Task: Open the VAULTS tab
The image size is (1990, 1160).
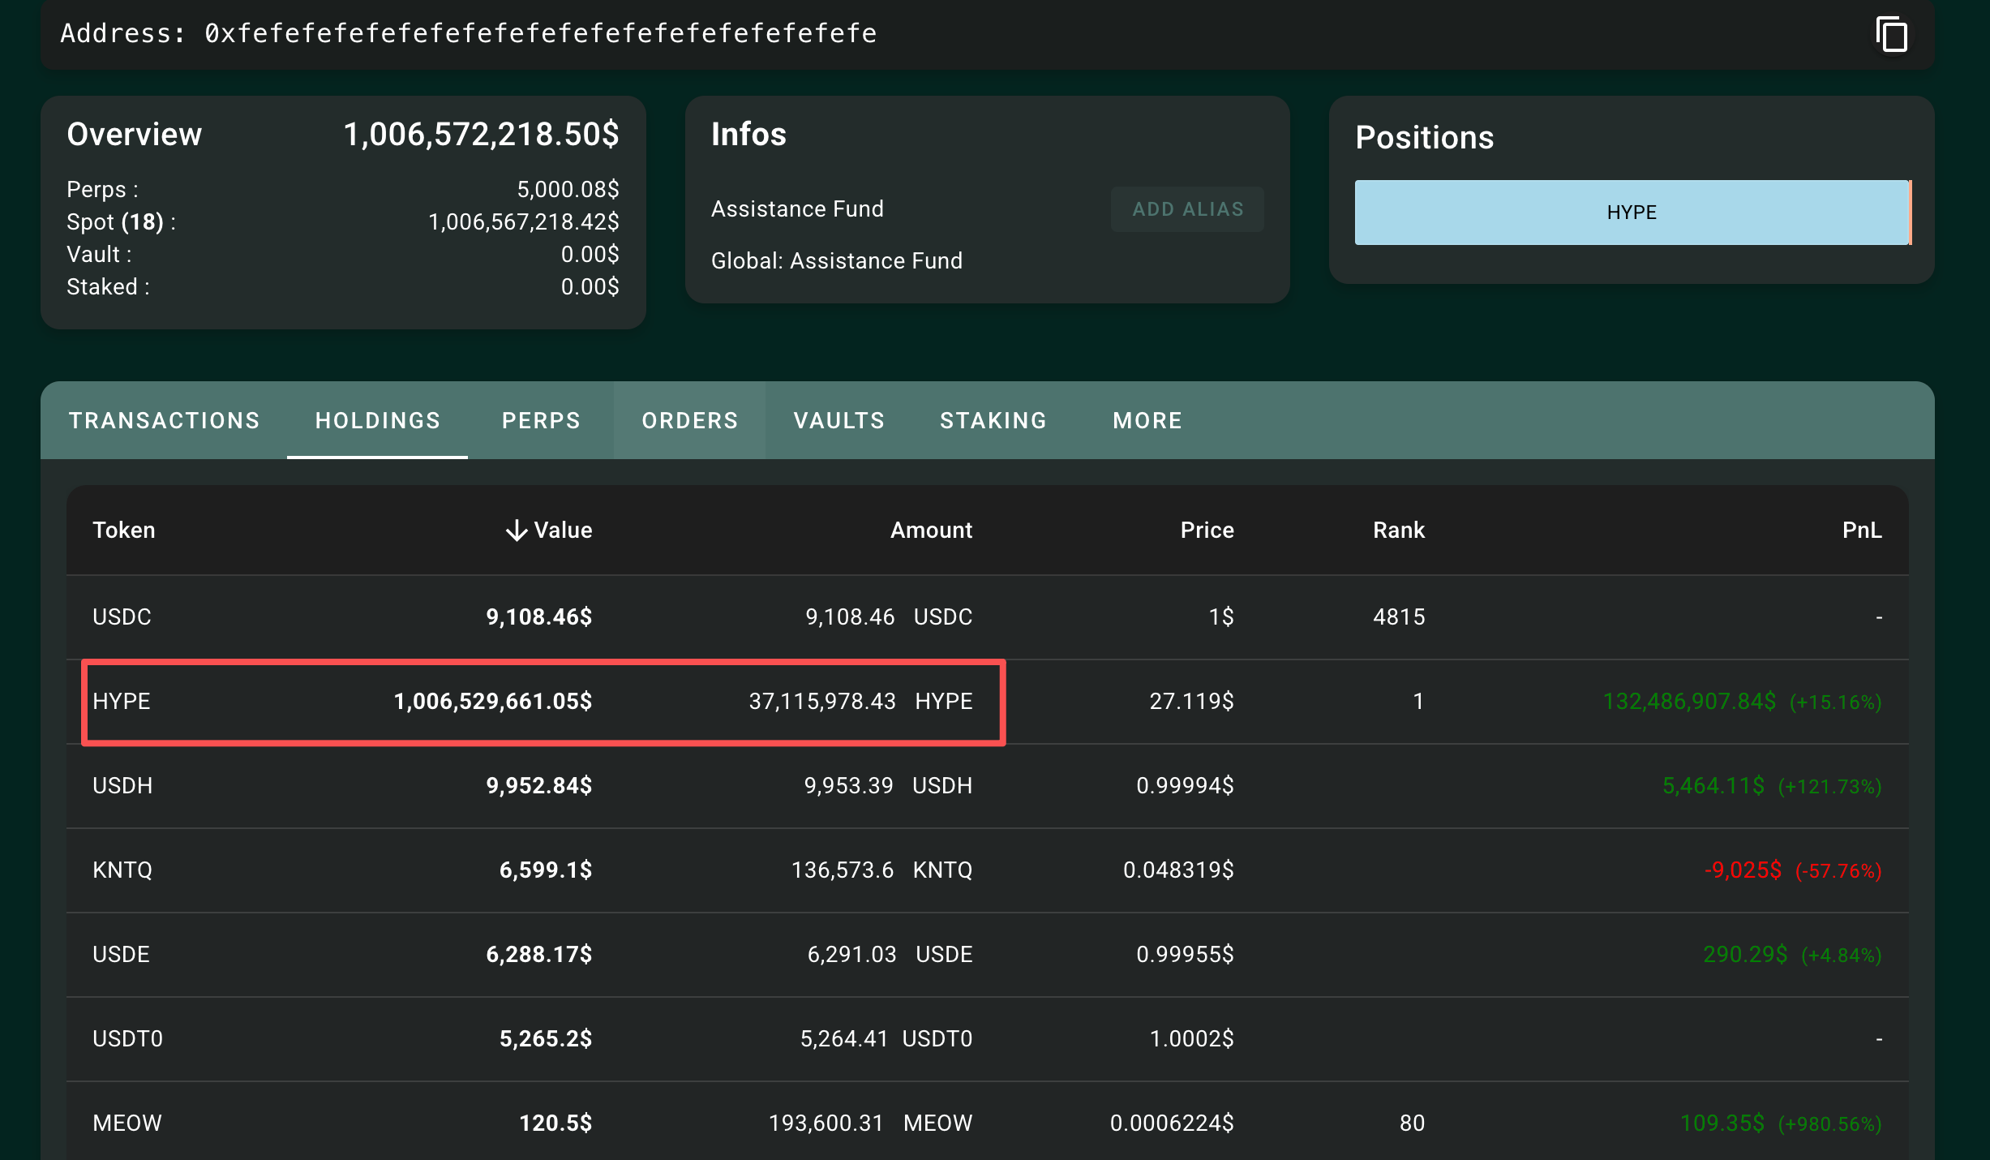Action: (x=839, y=420)
